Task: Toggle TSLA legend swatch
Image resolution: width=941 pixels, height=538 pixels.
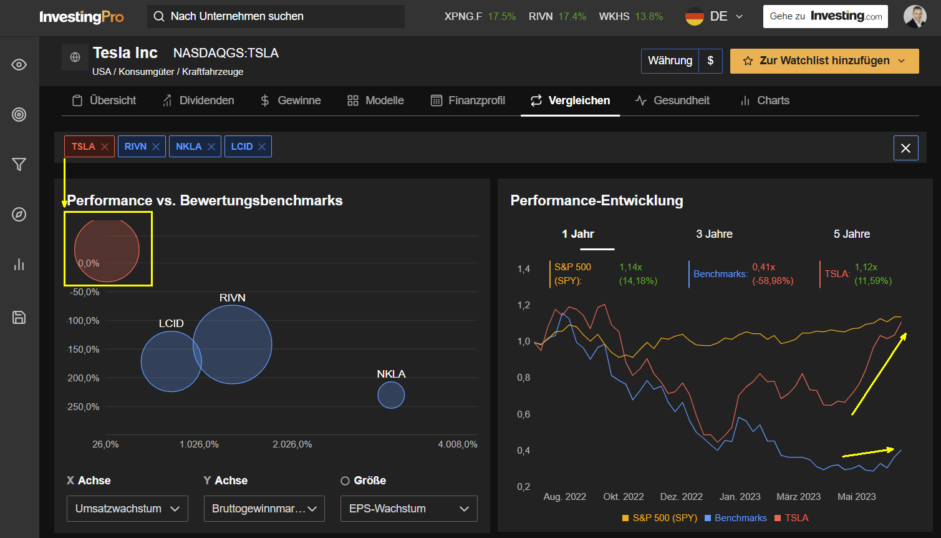Action: [778, 518]
